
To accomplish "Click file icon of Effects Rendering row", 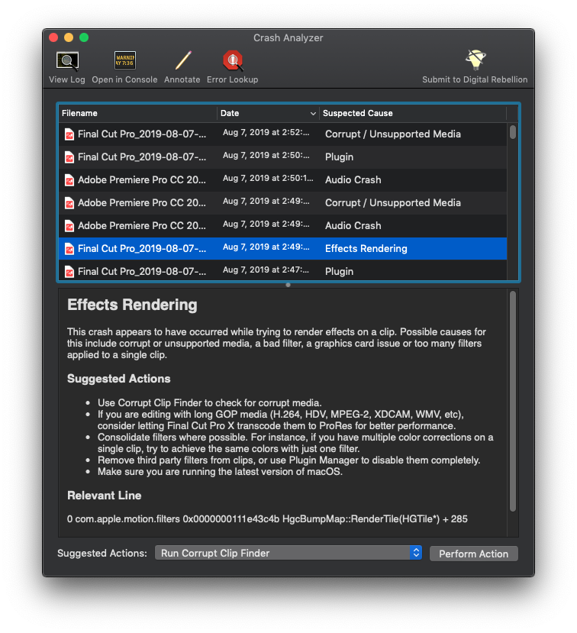I will click(69, 249).
